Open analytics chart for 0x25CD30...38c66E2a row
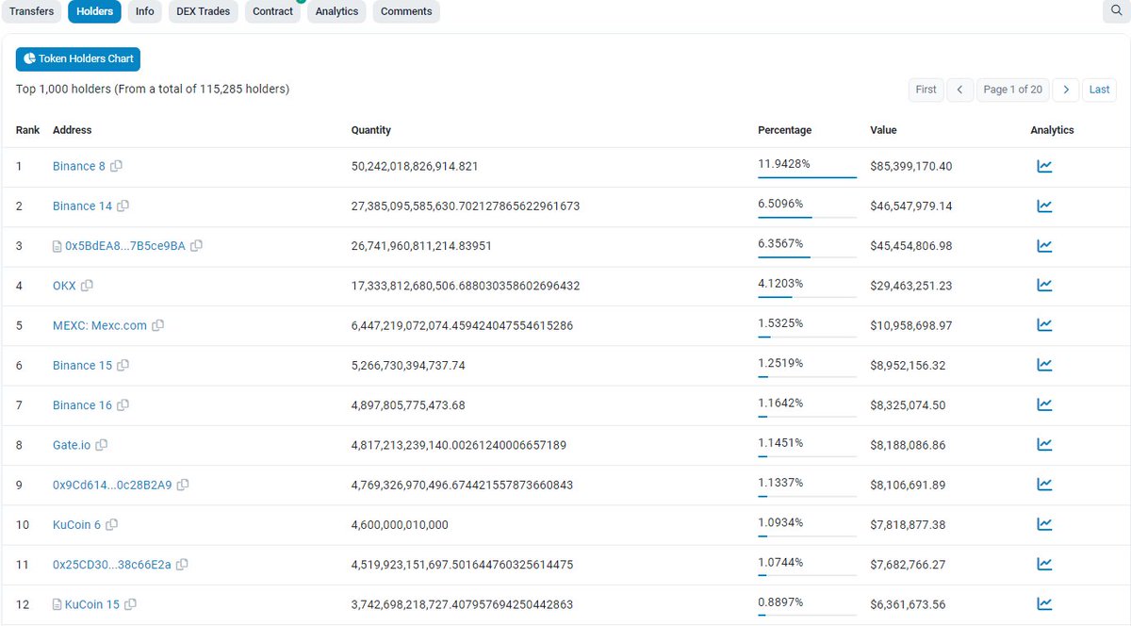This screenshot has width=1131, height=626. click(1044, 564)
